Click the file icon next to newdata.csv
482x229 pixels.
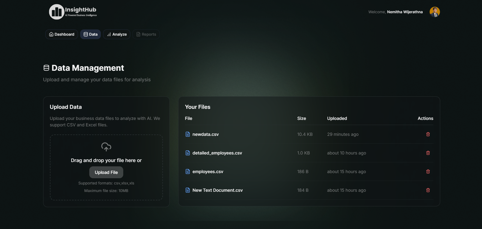coord(188,134)
